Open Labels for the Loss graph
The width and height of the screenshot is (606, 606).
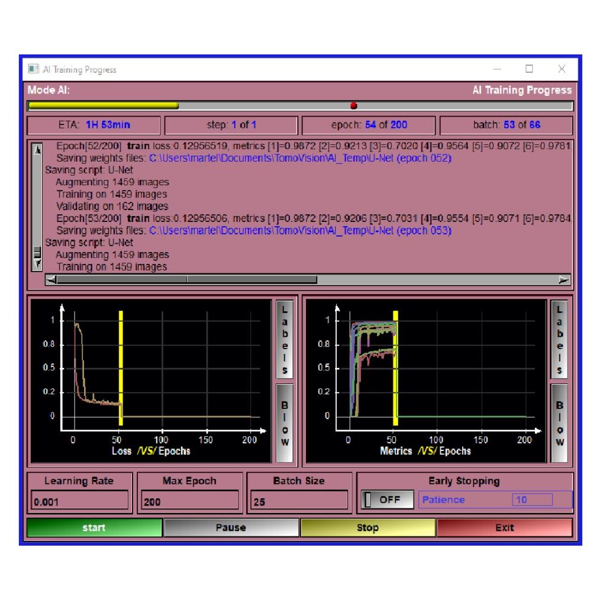tap(285, 340)
